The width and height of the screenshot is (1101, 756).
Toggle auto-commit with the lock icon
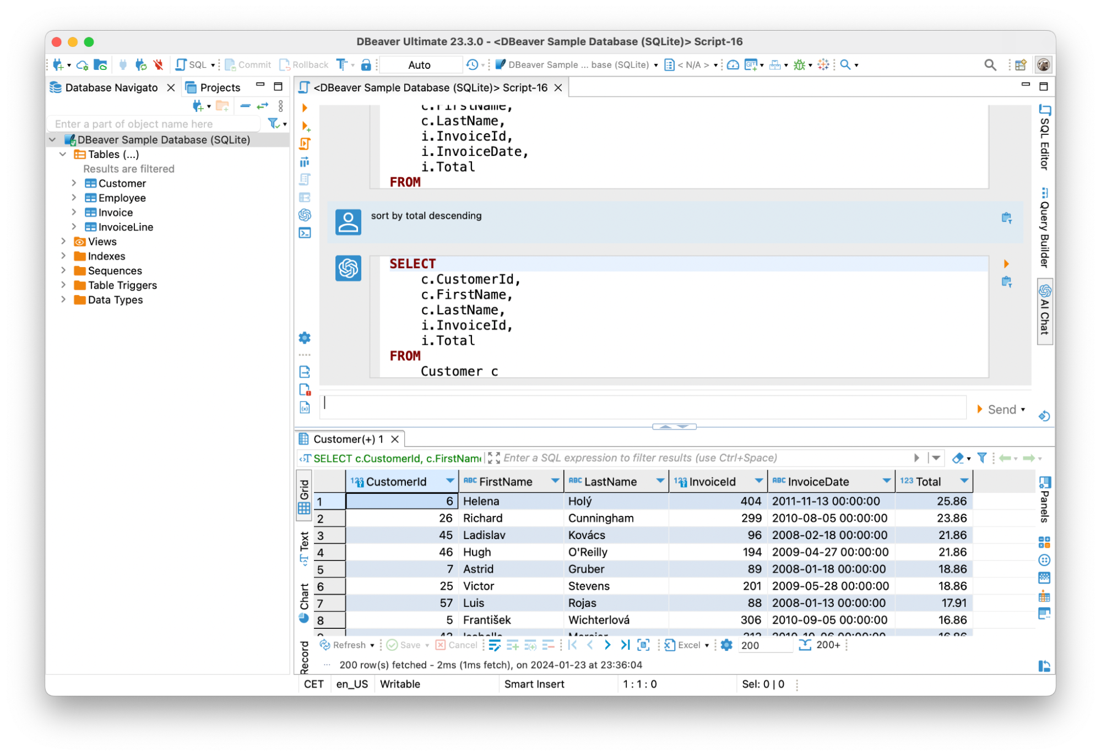[x=365, y=64]
